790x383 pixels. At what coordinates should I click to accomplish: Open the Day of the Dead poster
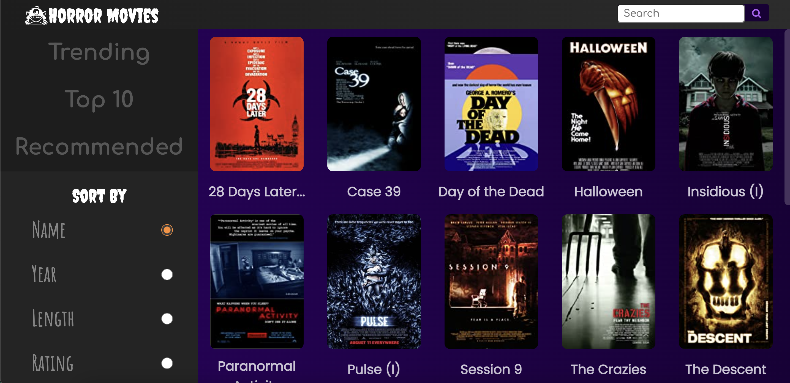(491, 104)
